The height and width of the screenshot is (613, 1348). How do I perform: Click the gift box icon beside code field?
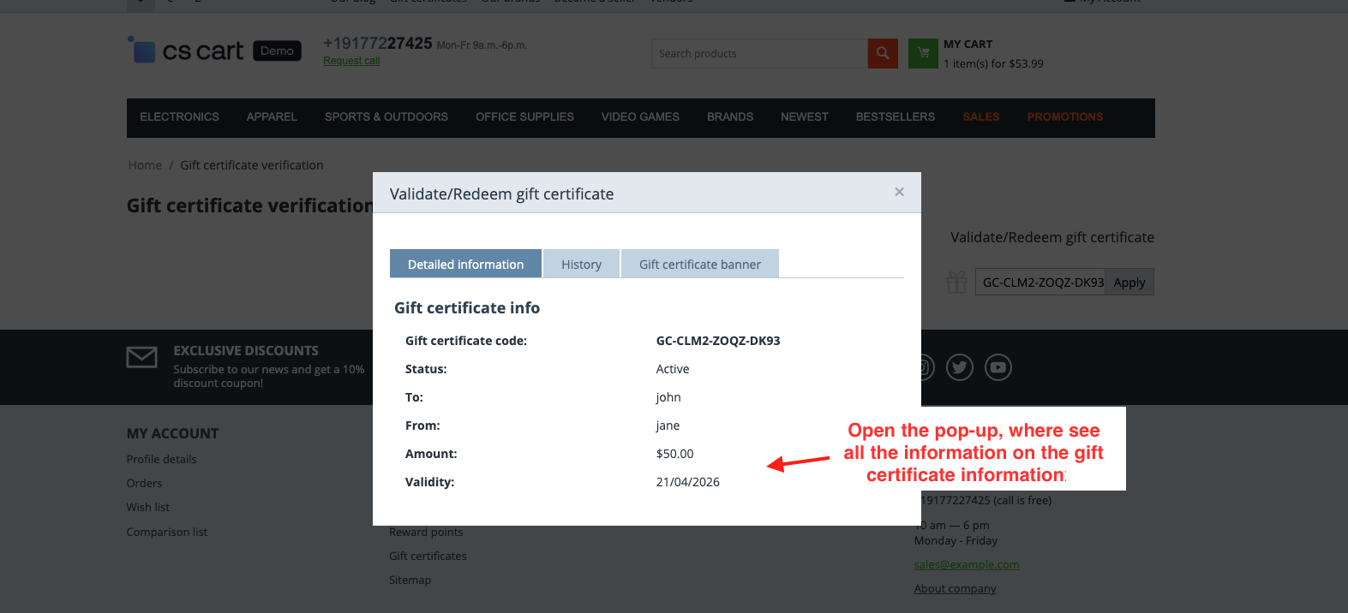click(956, 282)
